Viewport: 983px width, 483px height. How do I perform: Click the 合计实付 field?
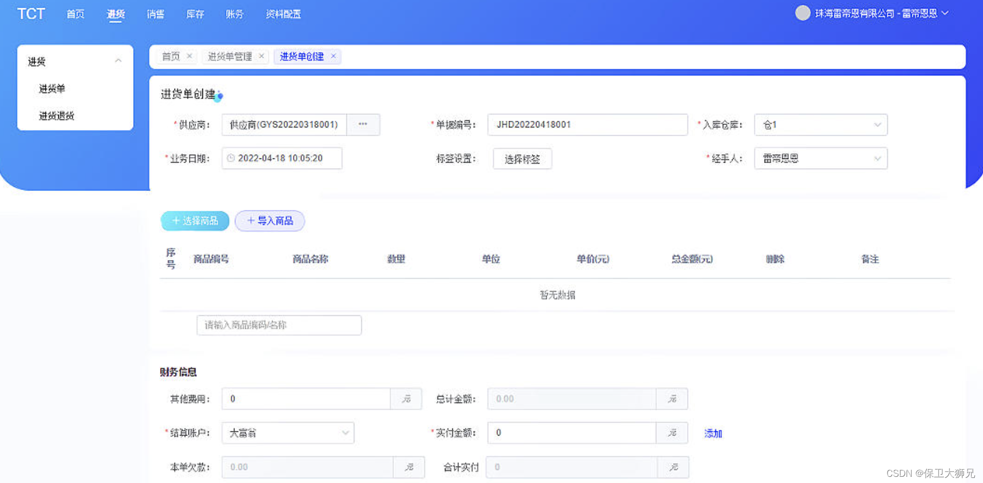[x=572, y=467]
